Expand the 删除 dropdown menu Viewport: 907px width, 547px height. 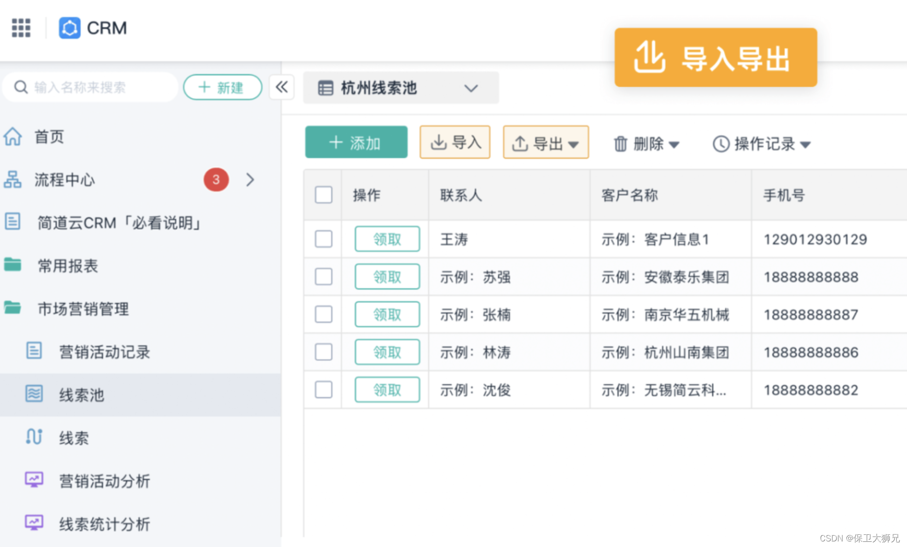pos(646,144)
